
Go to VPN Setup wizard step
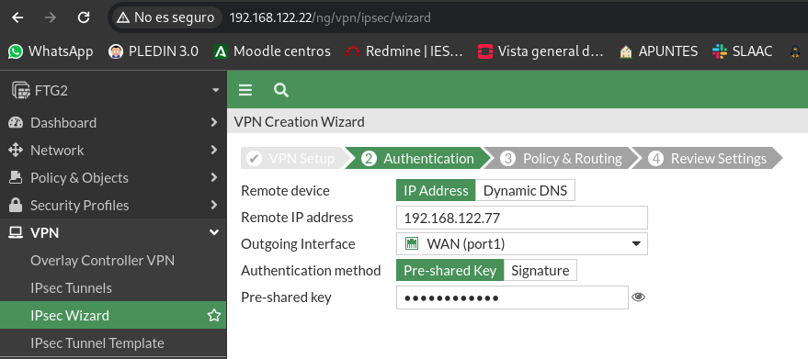pyautogui.click(x=291, y=158)
